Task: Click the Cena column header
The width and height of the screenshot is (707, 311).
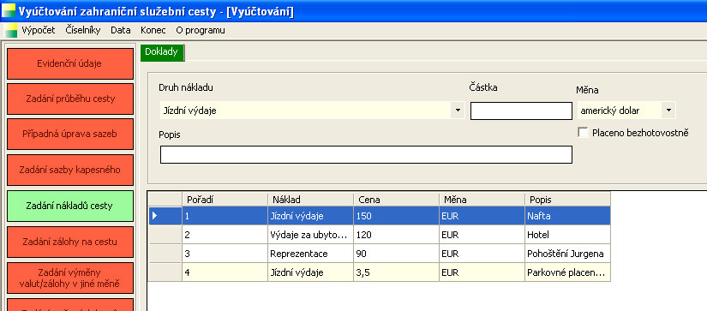Action: 396,200
